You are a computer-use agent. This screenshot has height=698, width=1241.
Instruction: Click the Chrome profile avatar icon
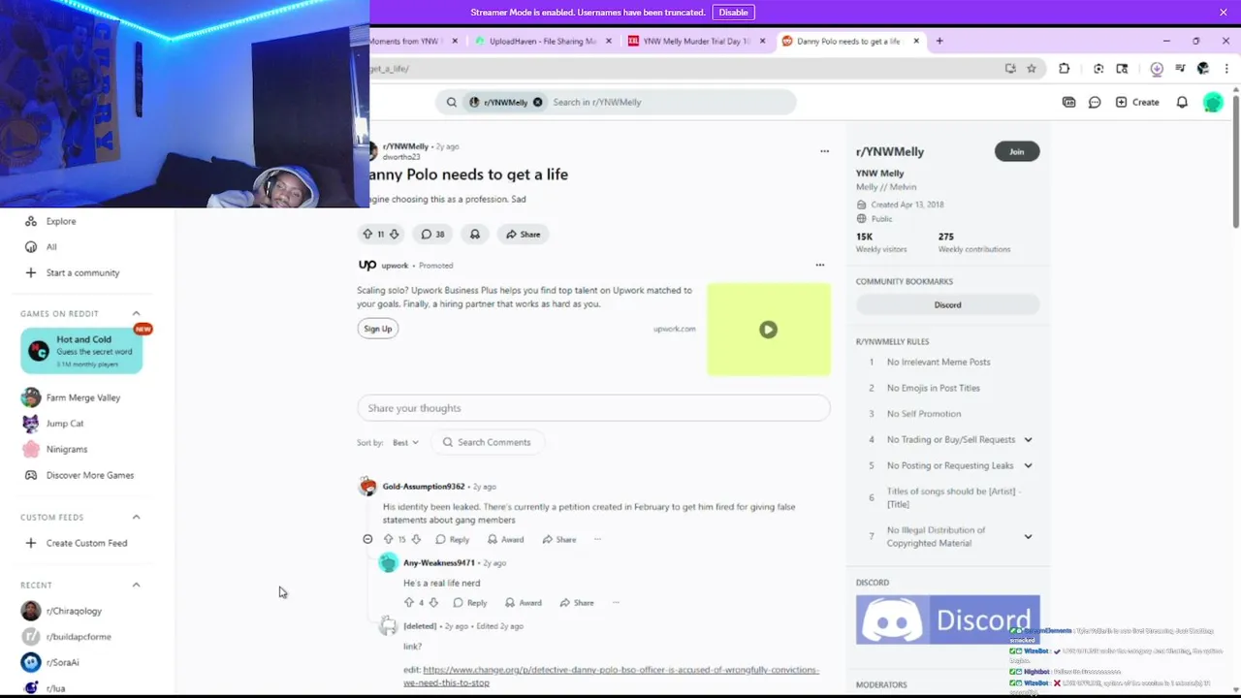click(x=1203, y=69)
